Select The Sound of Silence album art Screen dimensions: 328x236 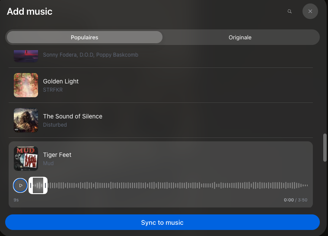pyautogui.click(x=26, y=120)
